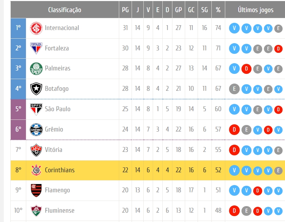Image resolution: width=285 pixels, height=222 pixels.
Task: Click the Vitória club crest
Action: [36, 150]
